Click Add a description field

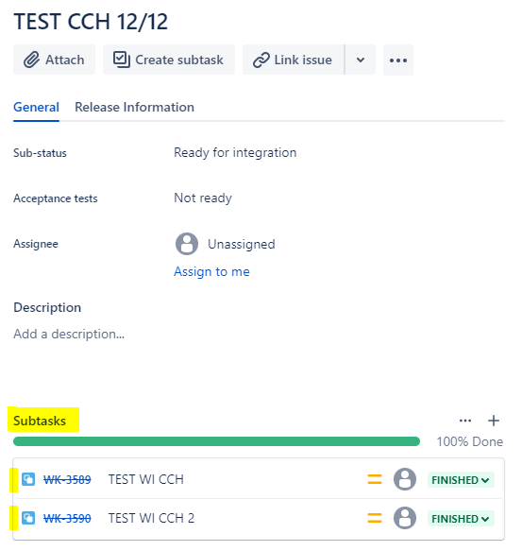click(69, 334)
